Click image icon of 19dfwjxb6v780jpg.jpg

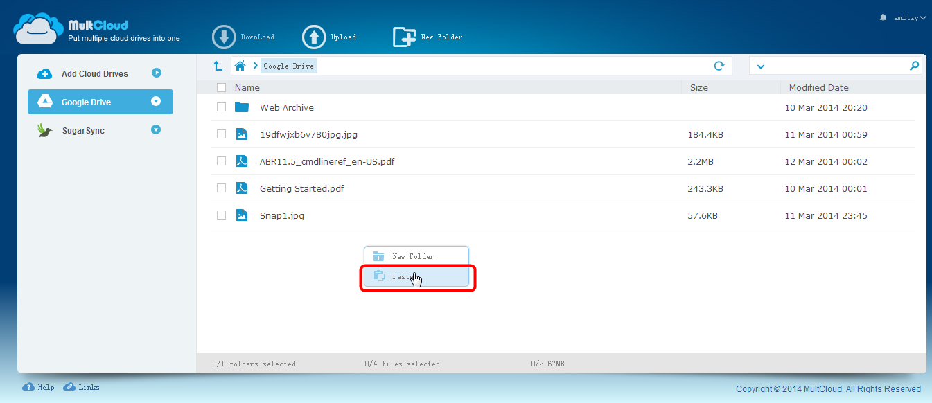[241, 134]
